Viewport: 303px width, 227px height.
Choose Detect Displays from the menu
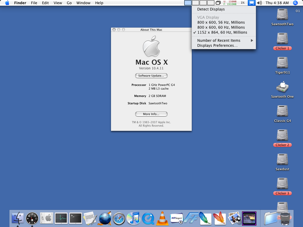coord(224,9)
